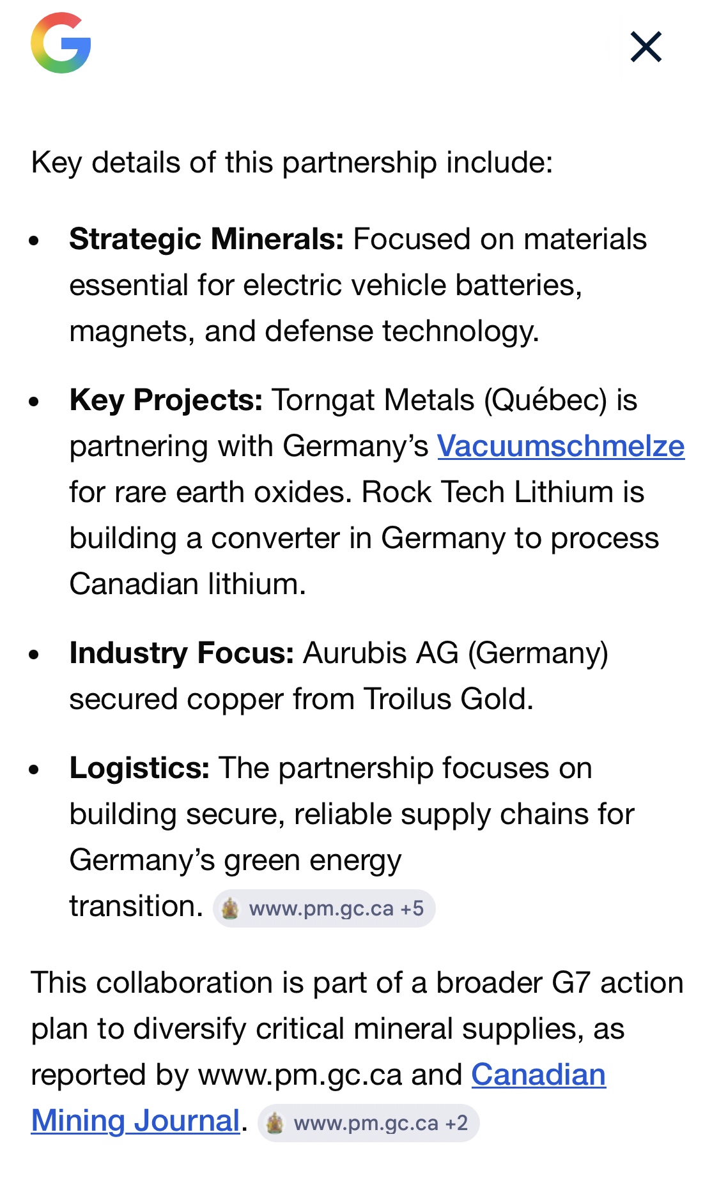Click the bullet beside Industry Focus
Image resolution: width=719 pixels, height=1178 pixels.
point(35,655)
